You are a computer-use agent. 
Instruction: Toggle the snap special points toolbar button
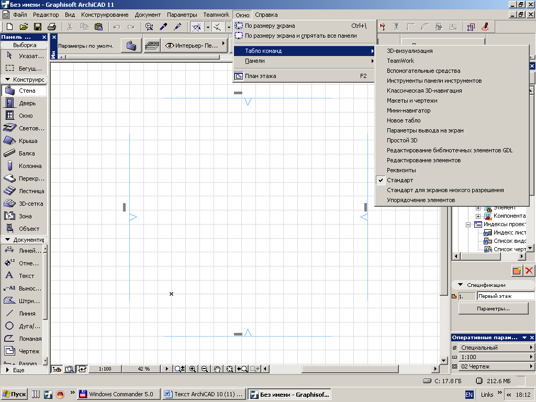coord(217,27)
